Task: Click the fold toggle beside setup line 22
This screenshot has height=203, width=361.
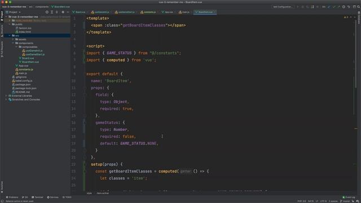Action: [85, 164]
